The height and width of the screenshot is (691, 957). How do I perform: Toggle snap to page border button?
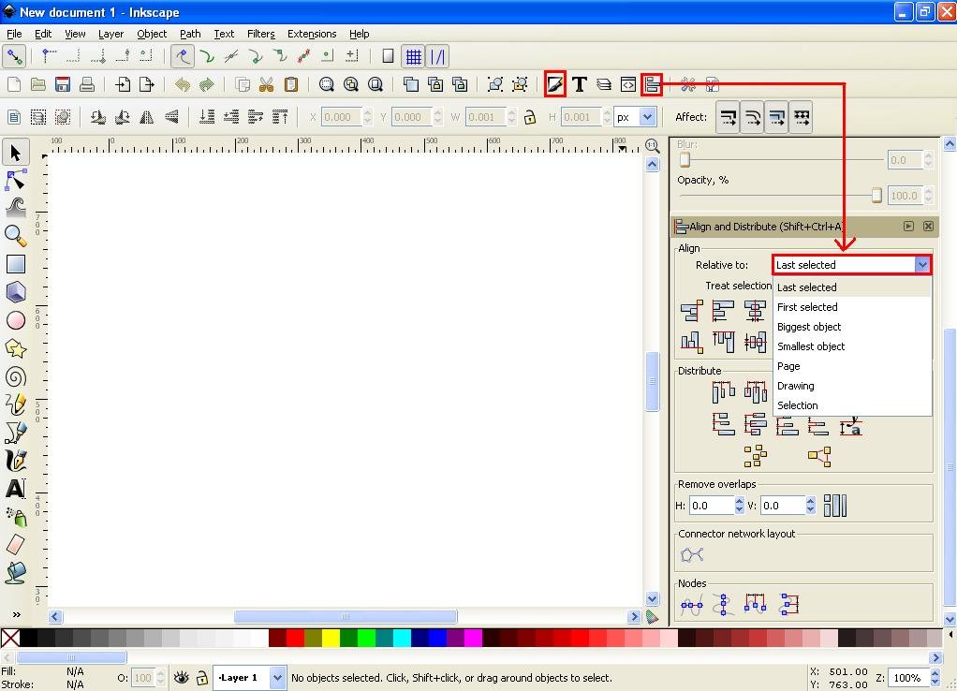click(x=389, y=57)
